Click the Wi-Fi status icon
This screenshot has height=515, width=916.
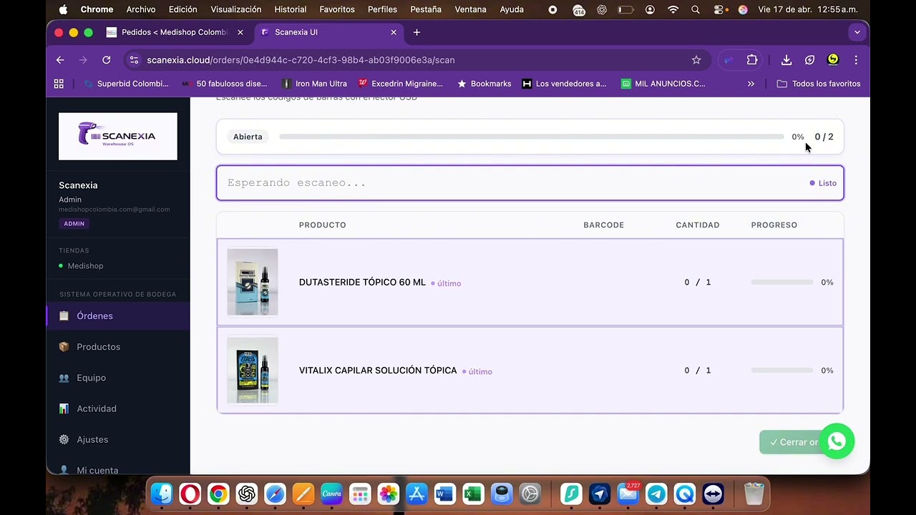(x=673, y=9)
